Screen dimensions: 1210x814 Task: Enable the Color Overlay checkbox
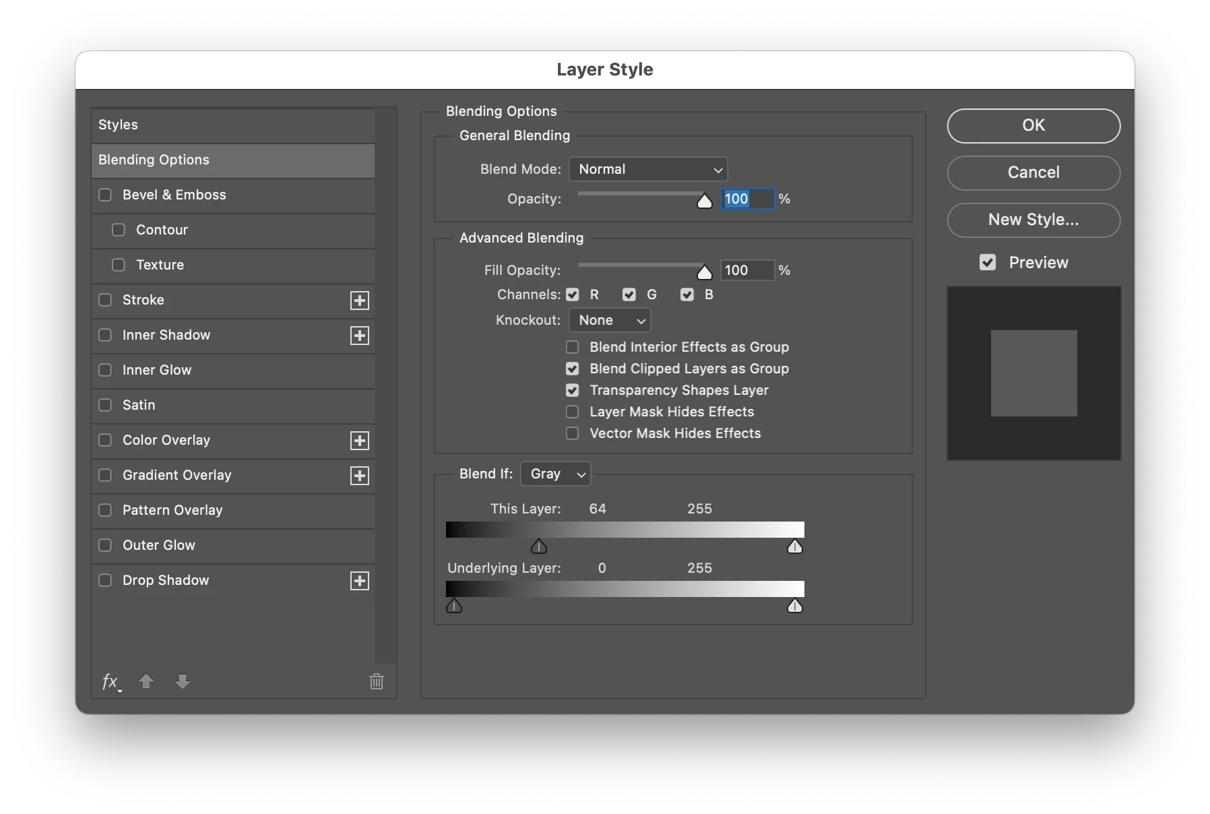click(x=105, y=440)
